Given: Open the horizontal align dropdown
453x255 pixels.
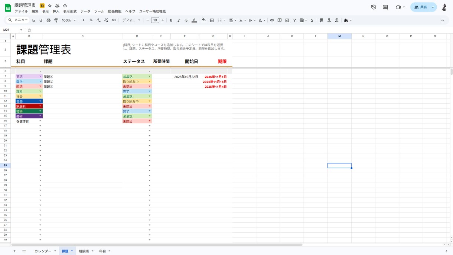Looking at the screenshot, I should 233,20.
